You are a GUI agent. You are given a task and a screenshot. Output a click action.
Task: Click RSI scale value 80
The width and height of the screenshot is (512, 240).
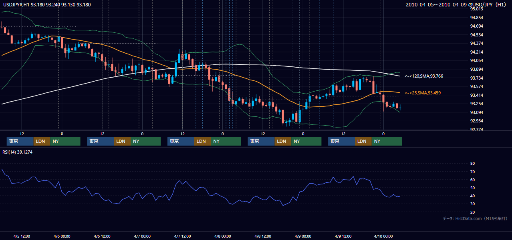coord(472,164)
